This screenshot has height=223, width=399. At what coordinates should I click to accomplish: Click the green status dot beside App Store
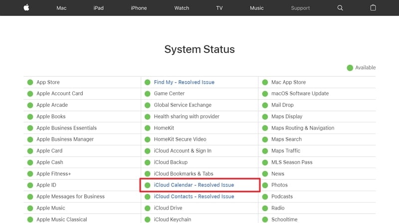click(x=30, y=82)
